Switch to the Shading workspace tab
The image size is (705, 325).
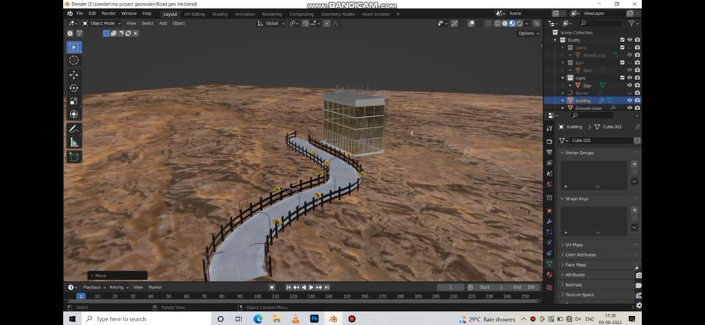220,14
